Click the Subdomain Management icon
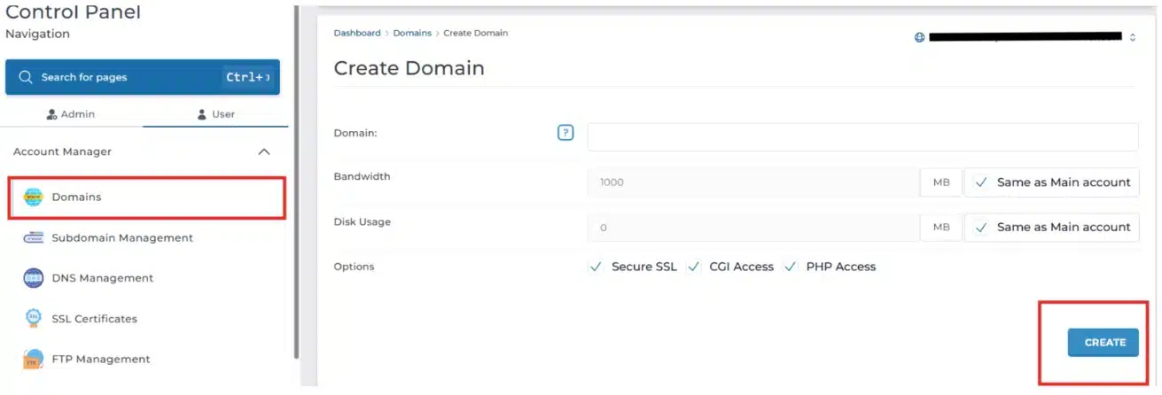Viewport: 1162px width, 395px height. (33, 238)
